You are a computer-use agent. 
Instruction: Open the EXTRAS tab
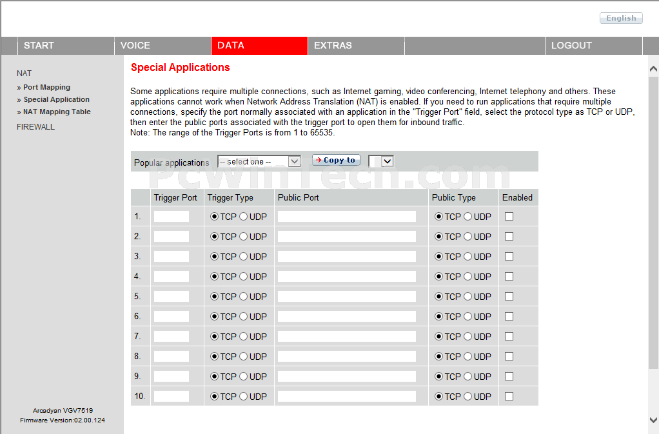click(x=356, y=45)
